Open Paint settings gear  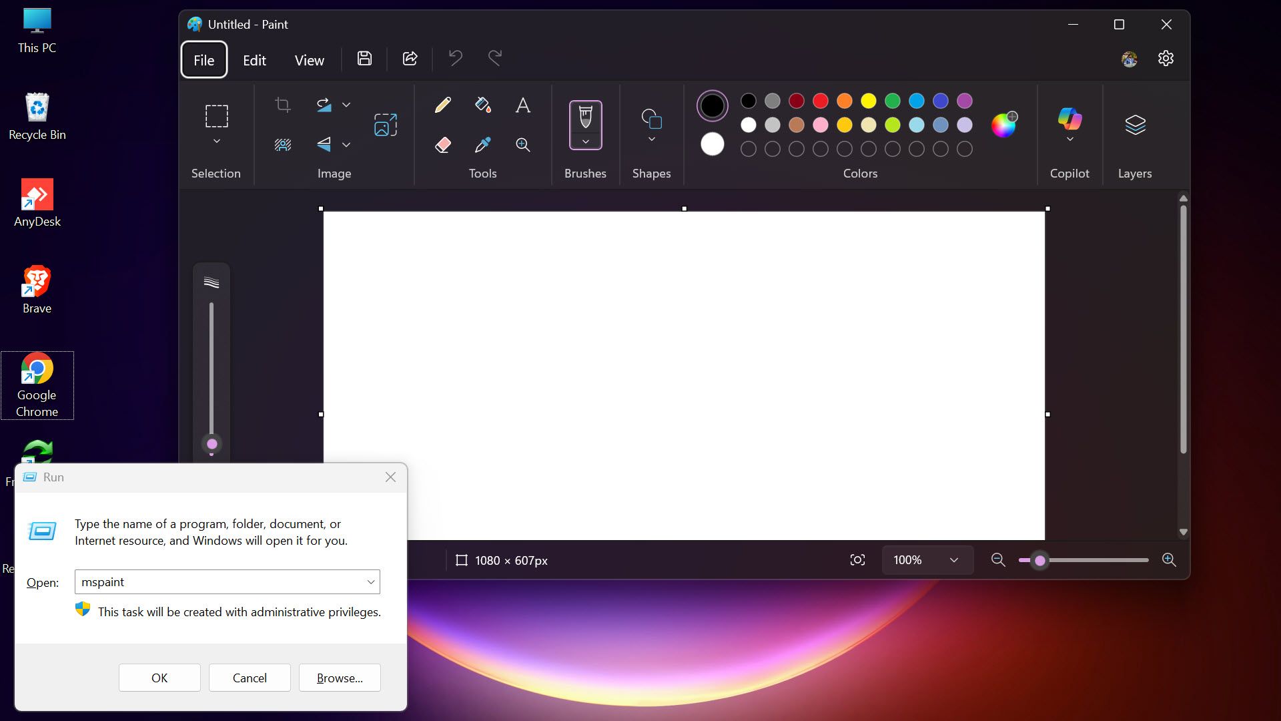(1166, 59)
